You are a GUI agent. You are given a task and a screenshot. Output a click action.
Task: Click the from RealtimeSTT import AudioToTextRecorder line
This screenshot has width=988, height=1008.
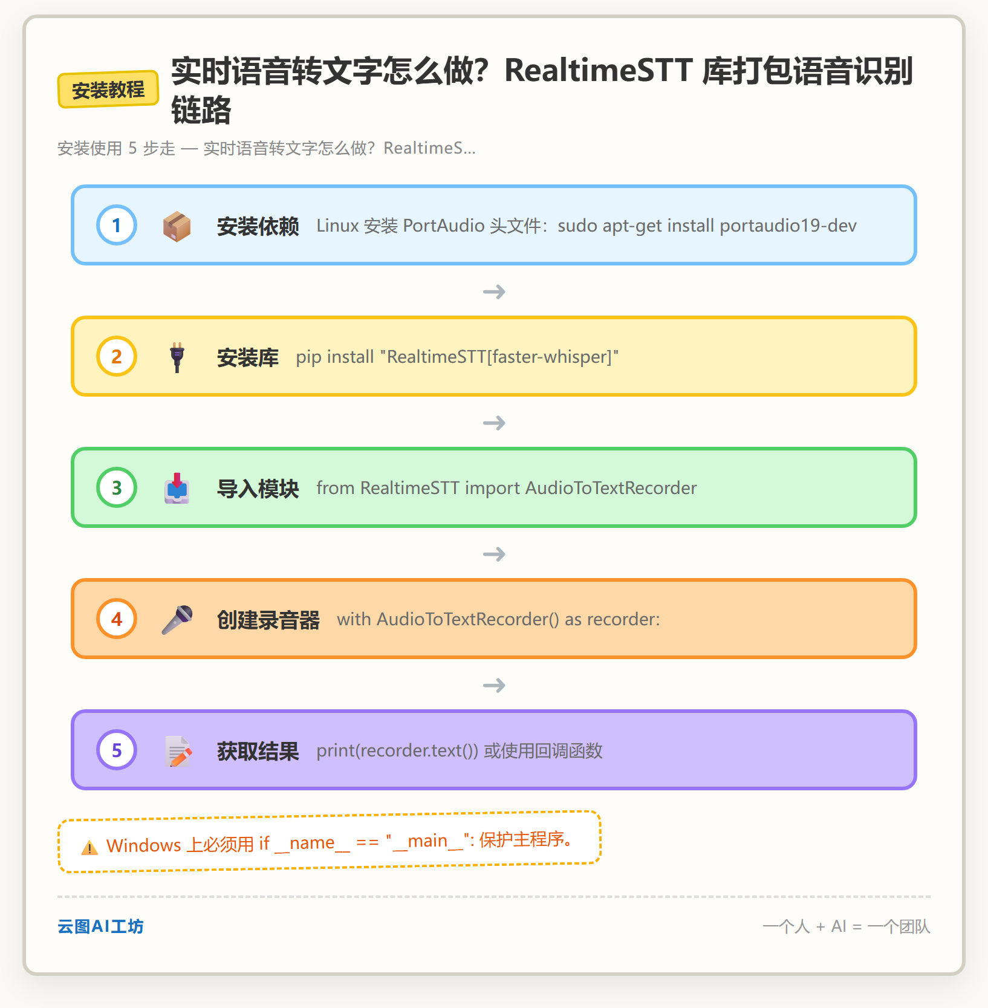coord(507,489)
